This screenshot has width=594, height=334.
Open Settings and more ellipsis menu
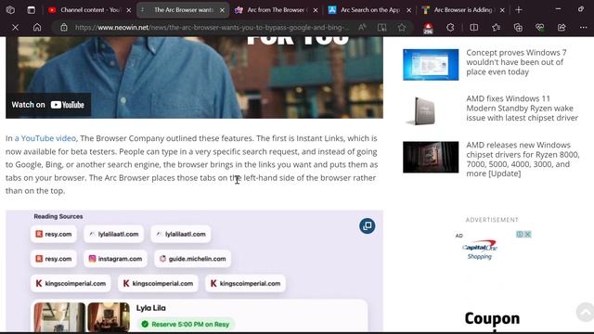[x=584, y=27]
